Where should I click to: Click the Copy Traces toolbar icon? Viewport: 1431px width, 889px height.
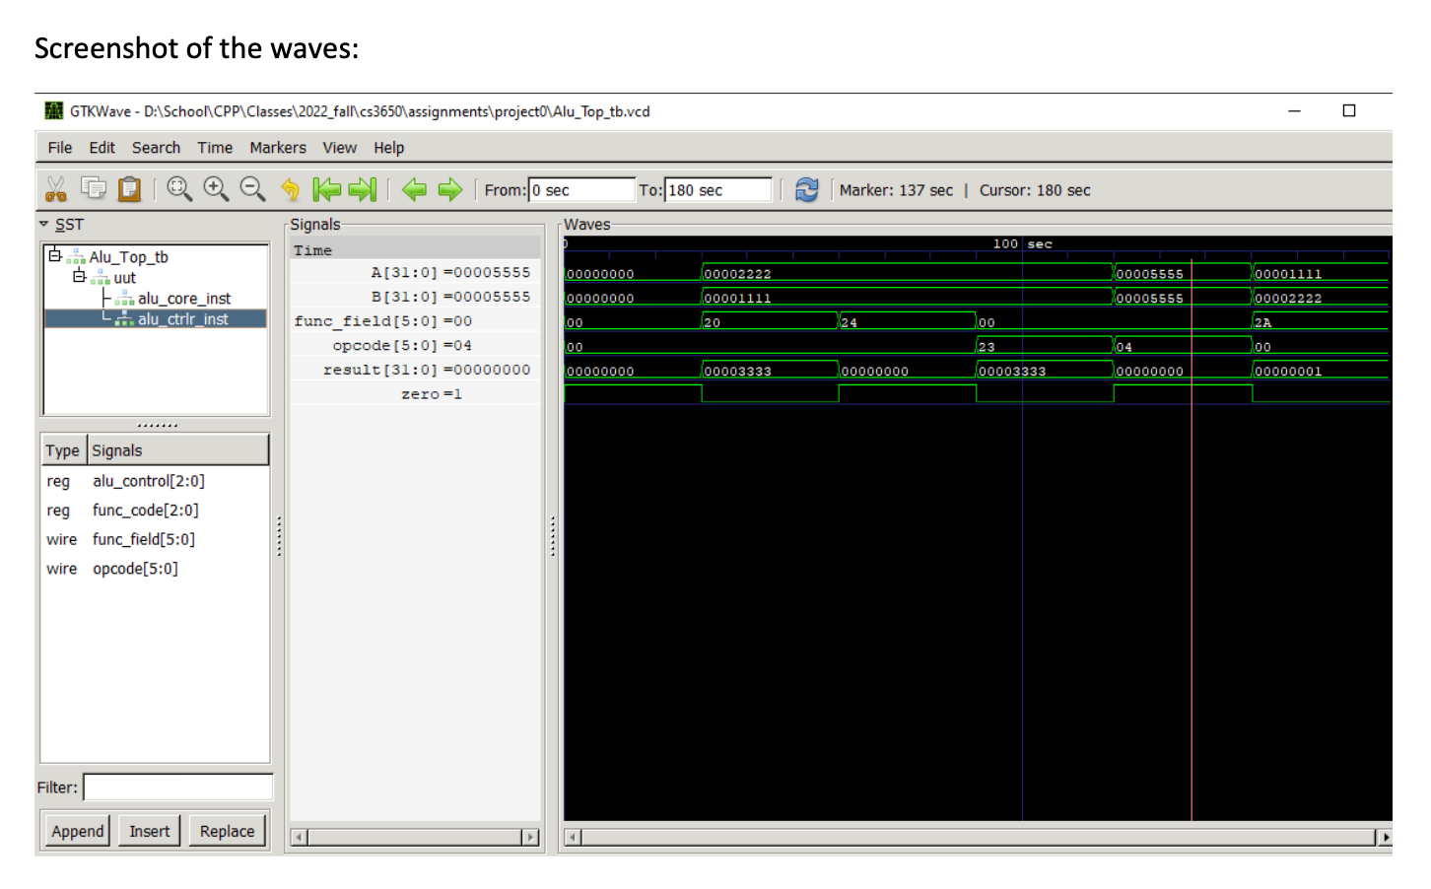pos(92,189)
